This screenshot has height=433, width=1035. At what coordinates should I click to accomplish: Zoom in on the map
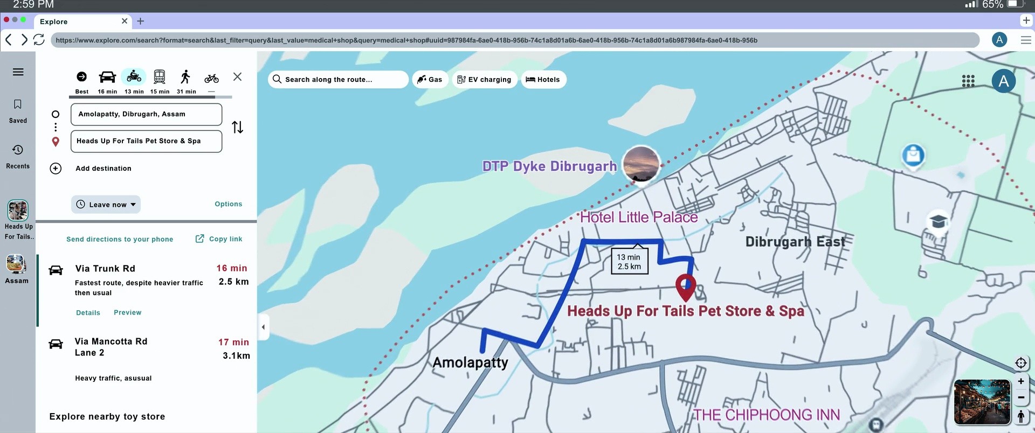point(1020,381)
